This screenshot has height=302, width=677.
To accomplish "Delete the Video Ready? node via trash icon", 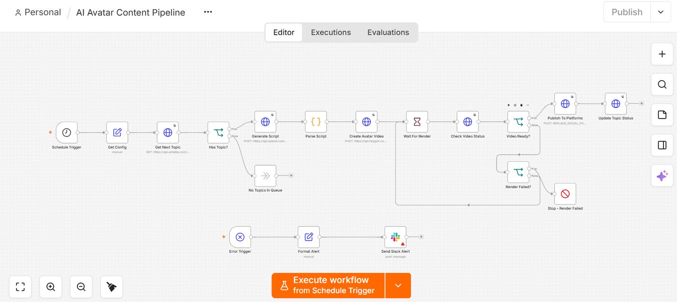I will 521,105.
